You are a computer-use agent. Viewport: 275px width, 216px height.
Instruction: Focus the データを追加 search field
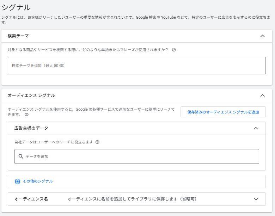click(x=141, y=156)
